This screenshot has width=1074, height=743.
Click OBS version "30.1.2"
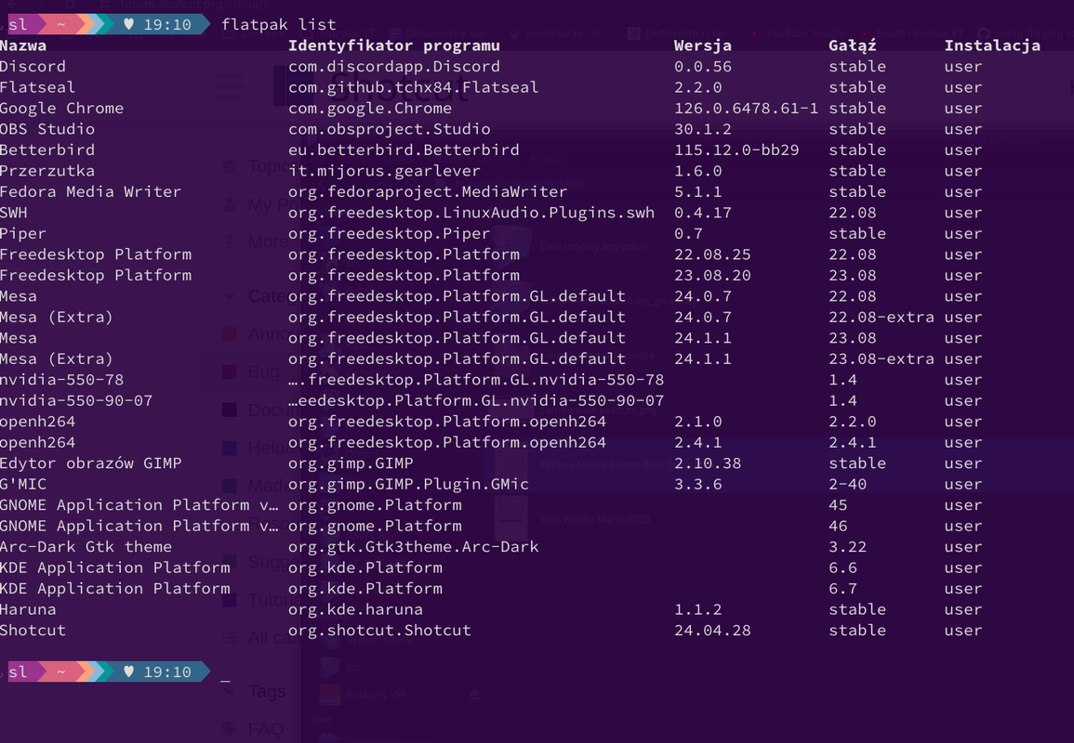pos(703,129)
